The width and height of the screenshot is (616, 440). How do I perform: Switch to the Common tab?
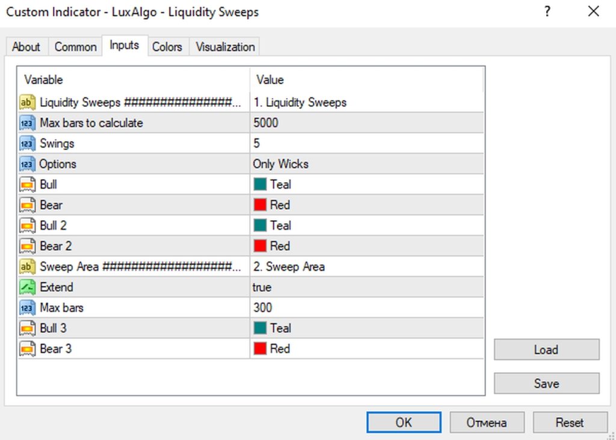tap(75, 47)
